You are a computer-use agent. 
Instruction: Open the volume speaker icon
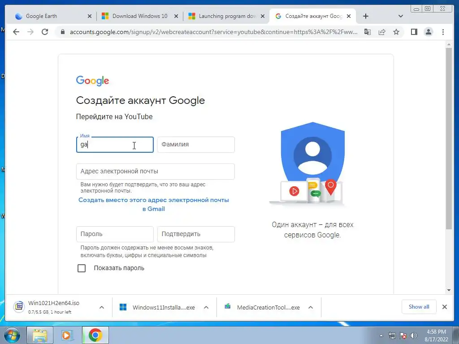click(x=414, y=335)
